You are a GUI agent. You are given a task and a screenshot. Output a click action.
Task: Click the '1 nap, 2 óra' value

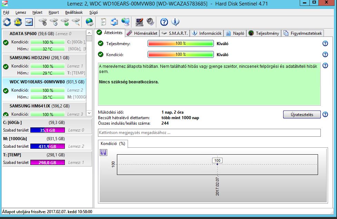click(x=172, y=112)
